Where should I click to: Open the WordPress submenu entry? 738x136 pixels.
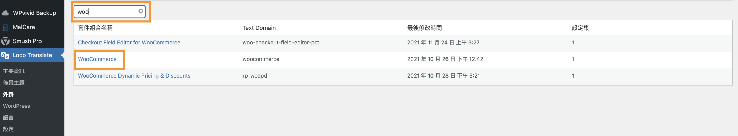click(x=16, y=106)
